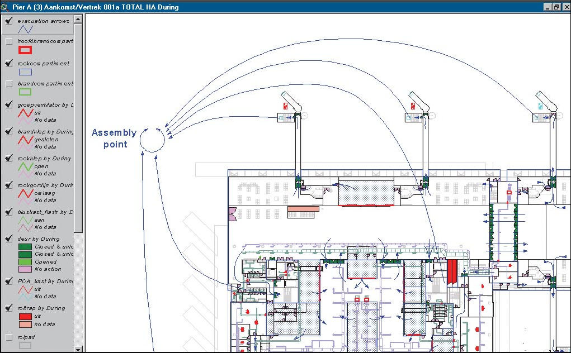The width and height of the screenshot is (571, 353).
Task: Select the 'deur by During' layer name
Action: pos(39,239)
